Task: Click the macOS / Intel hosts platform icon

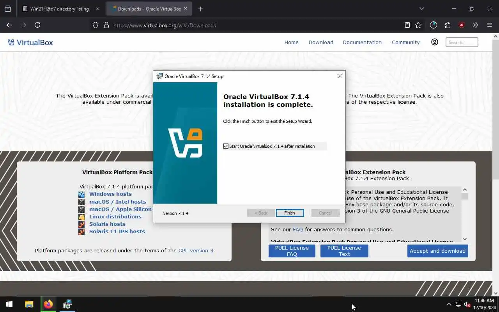Action: click(x=81, y=202)
